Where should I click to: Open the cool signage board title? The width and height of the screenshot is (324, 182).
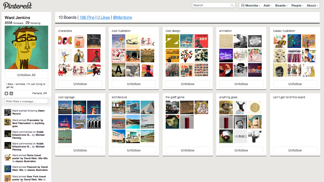click(x=66, y=97)
